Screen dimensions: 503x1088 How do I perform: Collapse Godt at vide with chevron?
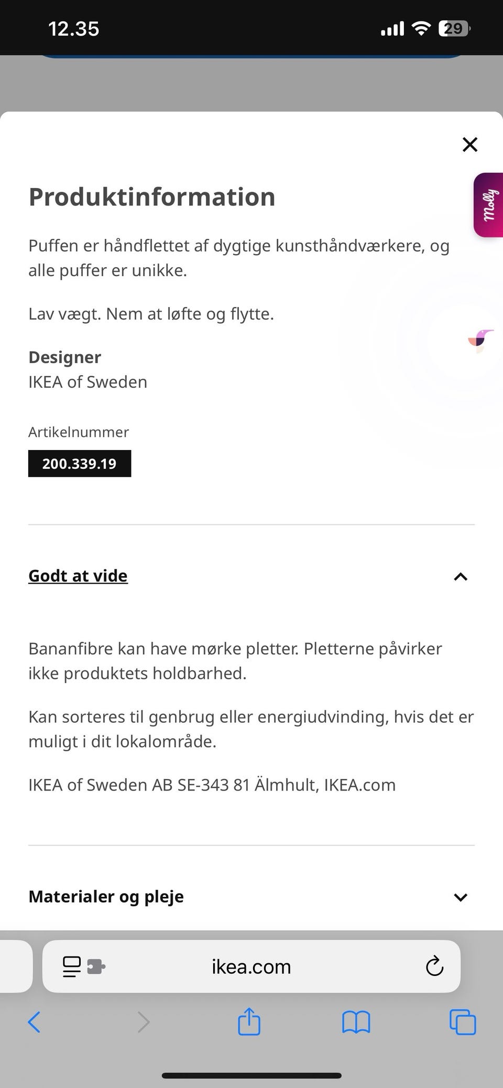tap(460, 577)
